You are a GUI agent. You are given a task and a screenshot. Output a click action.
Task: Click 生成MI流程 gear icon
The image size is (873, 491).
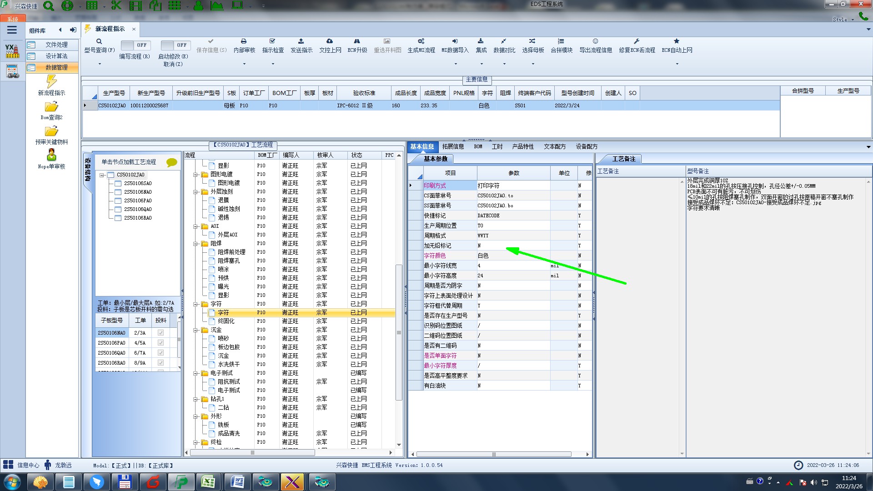tap(421, 41)
